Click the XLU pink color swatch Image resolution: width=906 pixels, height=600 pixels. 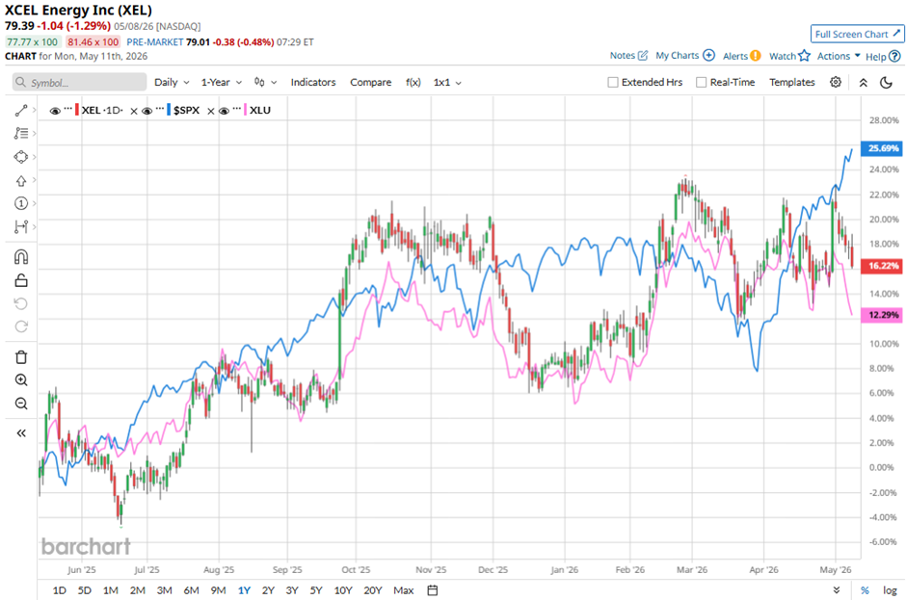point(246,110)
